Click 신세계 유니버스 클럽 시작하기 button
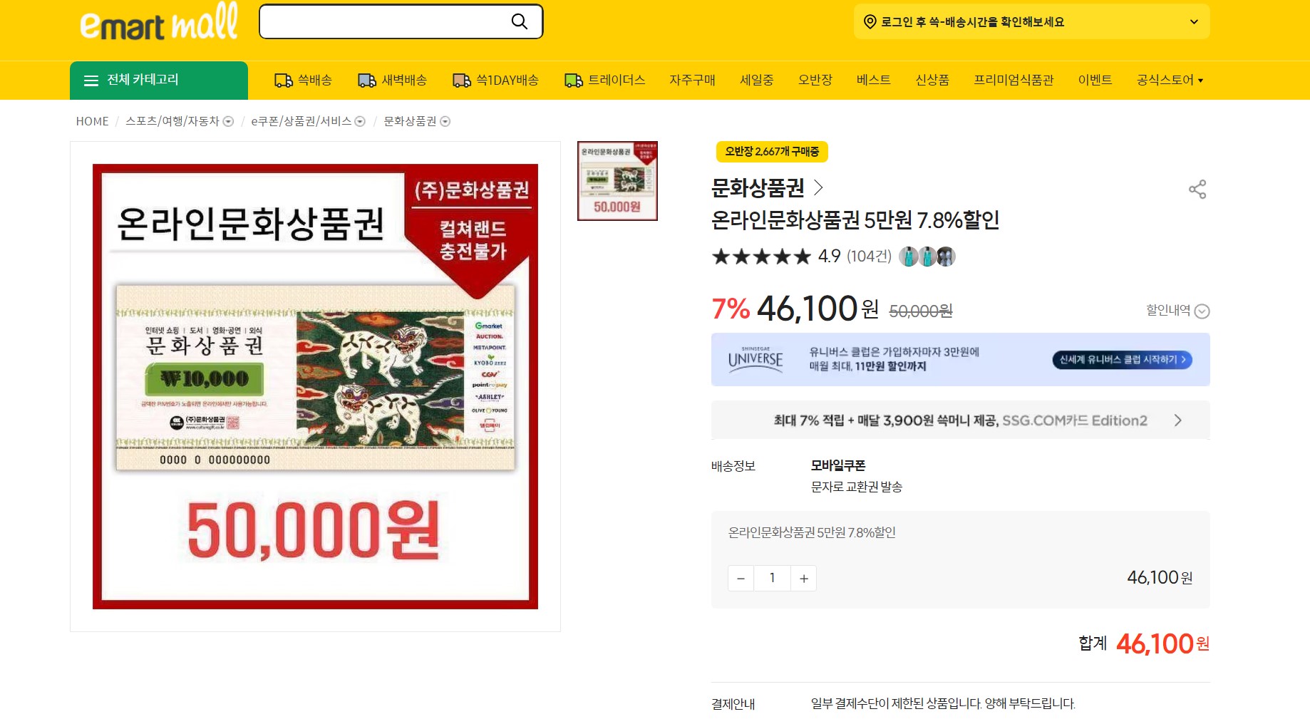The height and width of the screenshot is (724, 1310). coord(1123,360)
